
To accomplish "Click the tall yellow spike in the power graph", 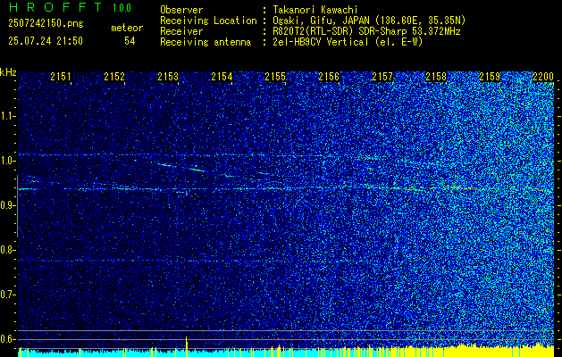I will (x=187, y=345).
